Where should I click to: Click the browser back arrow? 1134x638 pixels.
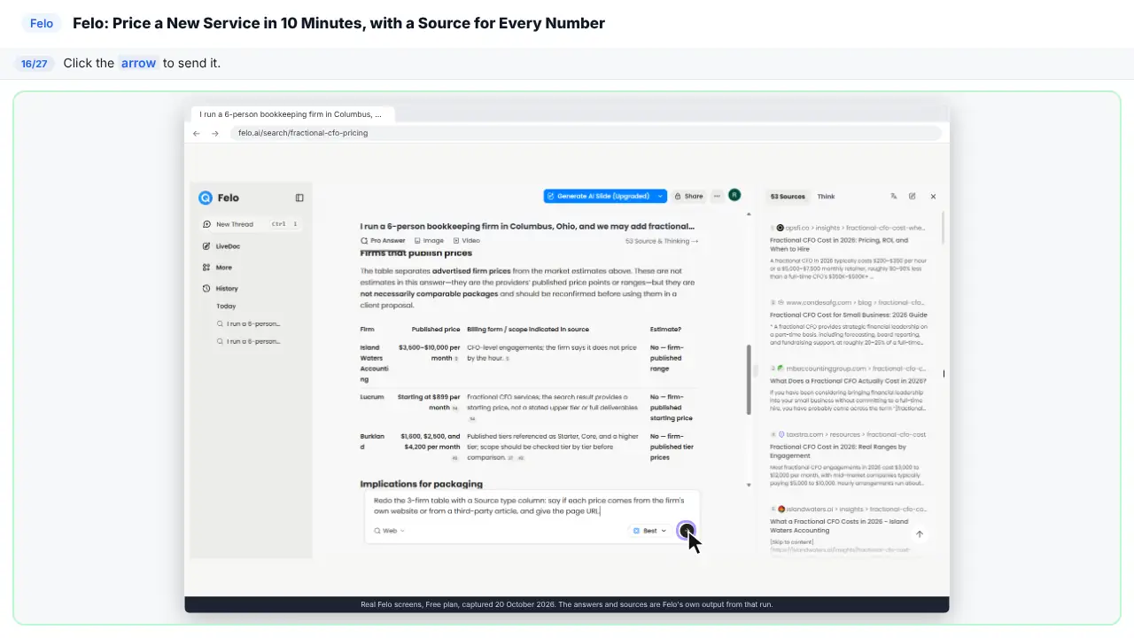point(197,133)
